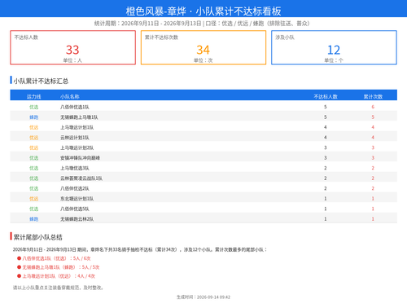Viewport: 407px width, 308px height.
Task: Click 不达标人数 value 4 in 云林远计划1队 row
Action: click(x=326, y=138)
